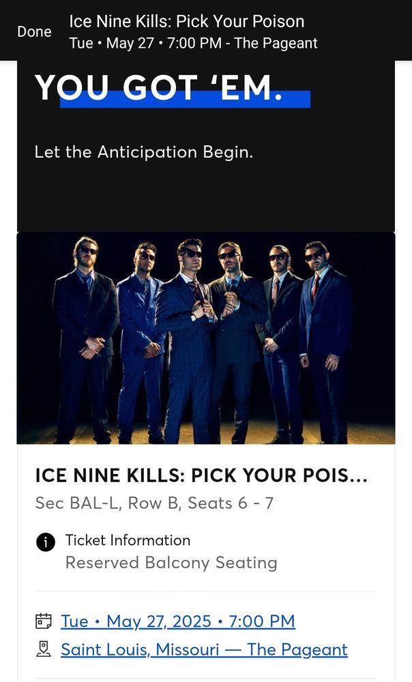This screenshot has height=682, width=412.
Task: Select the Ticket Information label
Action: [x=128, y=540]
